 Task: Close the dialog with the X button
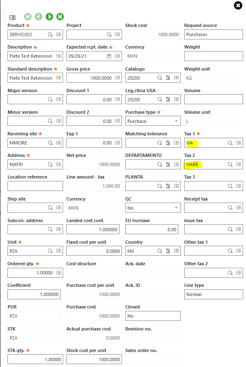pos(238,5)
